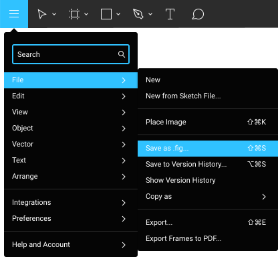Screen dimensions: 278x257
Task: Open the Pen tool dropdown arrow
Action: coord(150,14)
